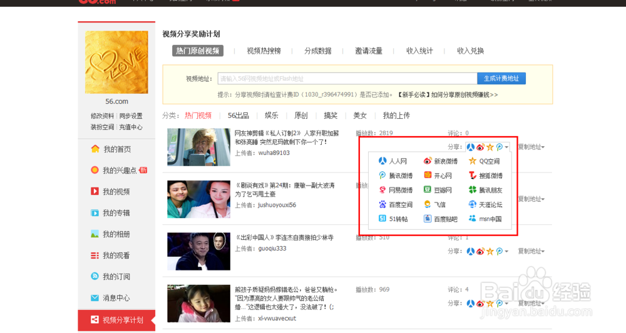Filter by 我的上传 category

point(396,116)
